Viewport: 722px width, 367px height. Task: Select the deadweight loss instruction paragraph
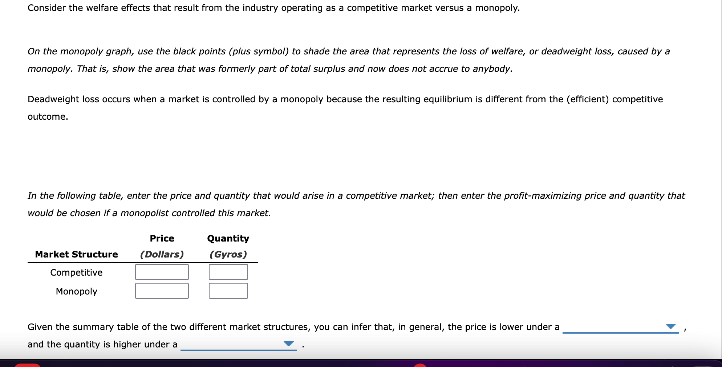coord(345,108)
